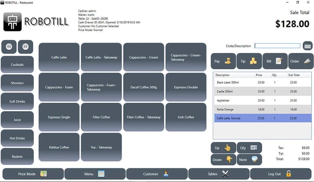Add Espresso Double to the sale
The image size is (314, 182).
coord(186,87)
